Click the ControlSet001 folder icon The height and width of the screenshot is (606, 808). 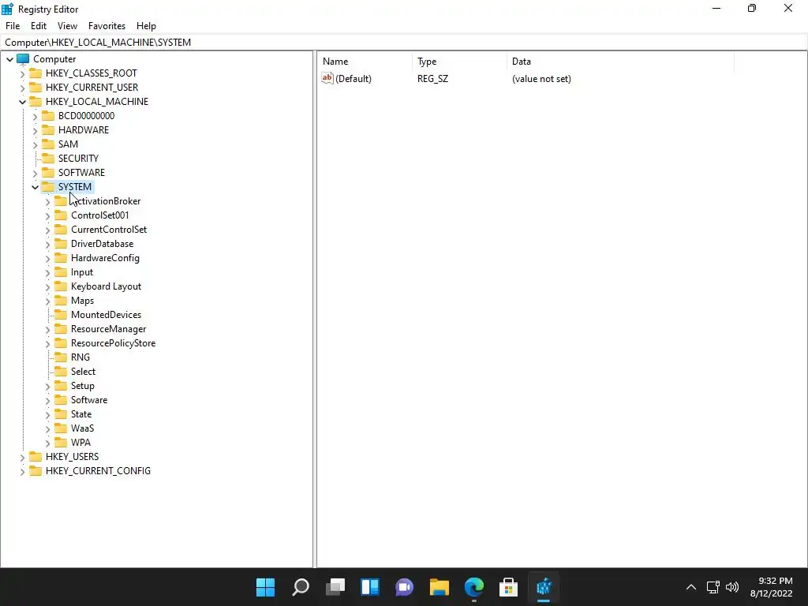(61, 215)
